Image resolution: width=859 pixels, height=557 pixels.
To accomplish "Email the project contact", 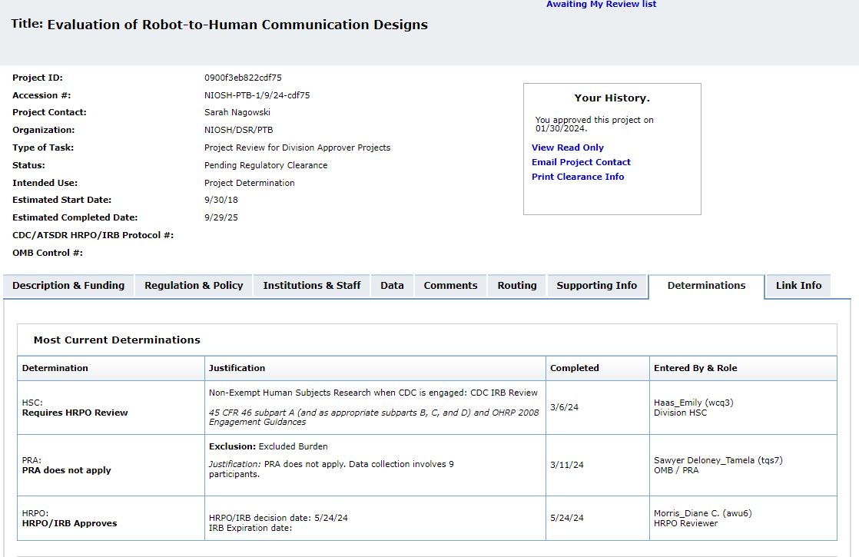I will tap(581, 162).
